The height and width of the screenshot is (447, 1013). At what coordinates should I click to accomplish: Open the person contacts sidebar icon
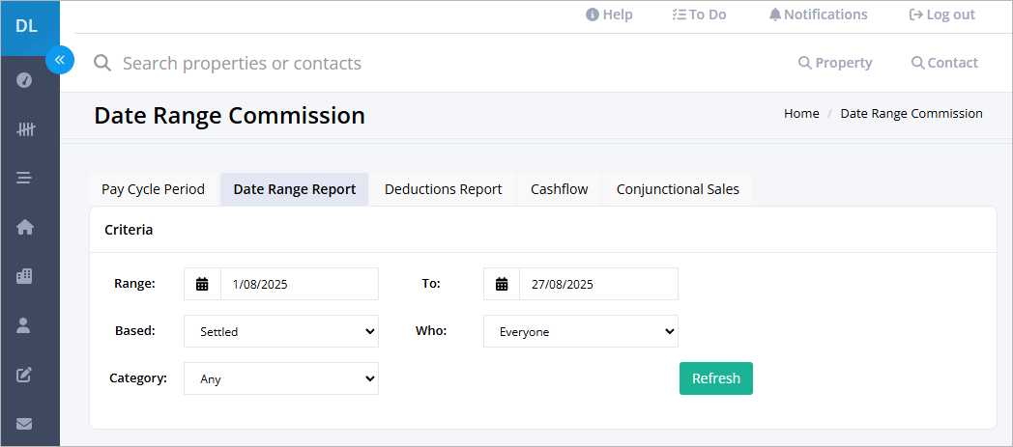point(24,325)
